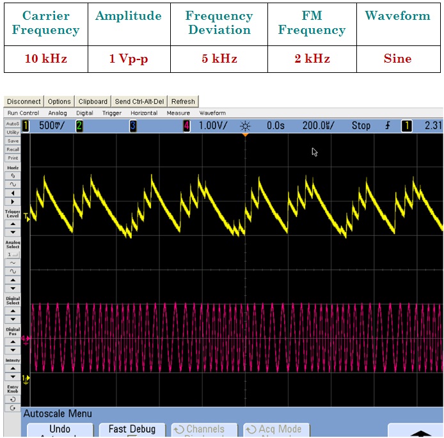The width and height of the screenshot is (444, 438).
Task: Click the Save side button
Action: click(x=12, y=141)
